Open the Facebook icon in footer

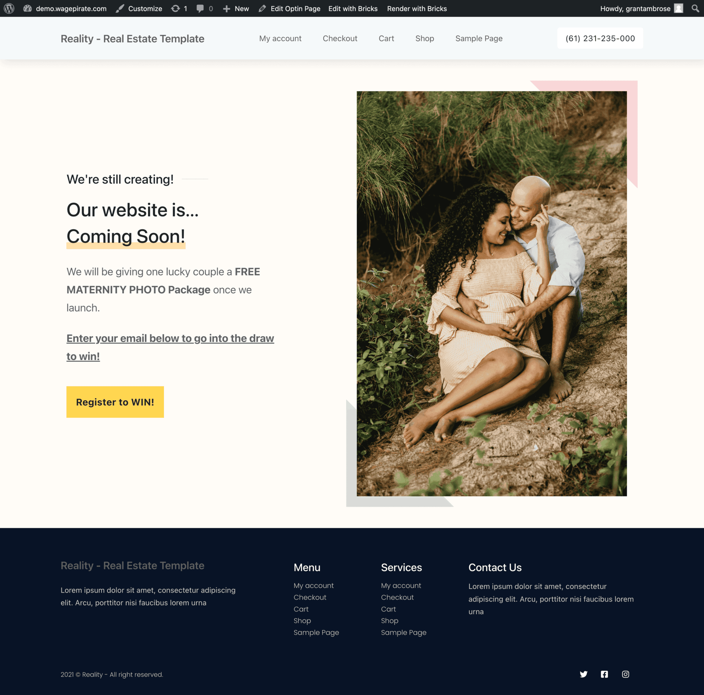coord(604,674)
